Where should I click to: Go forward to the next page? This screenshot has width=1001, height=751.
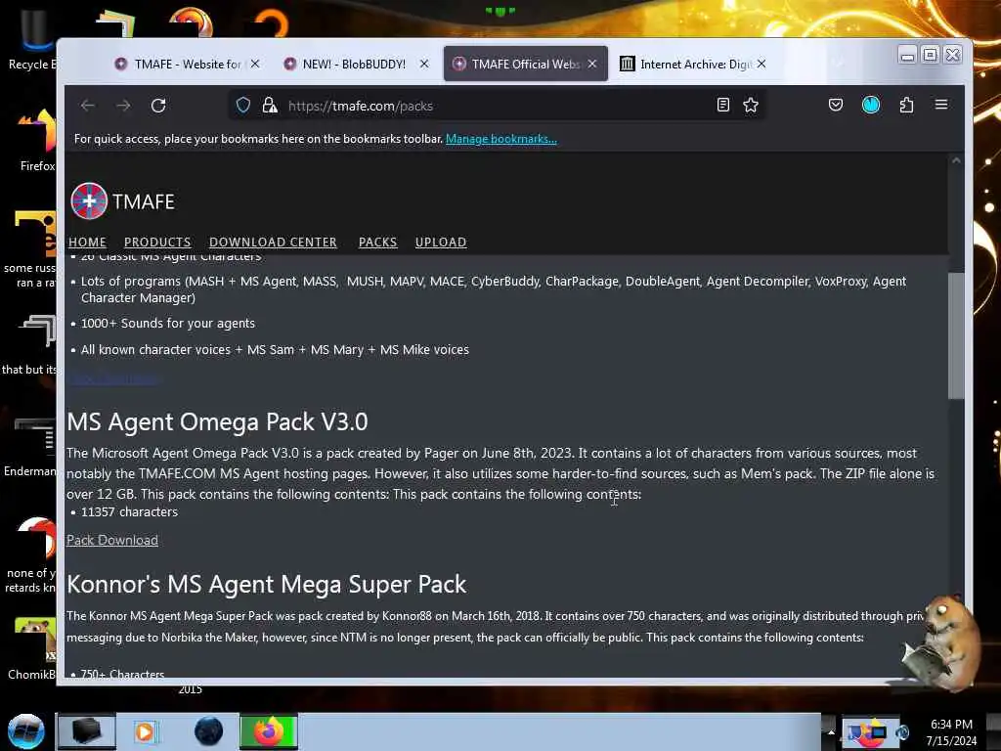pos(123,106)
